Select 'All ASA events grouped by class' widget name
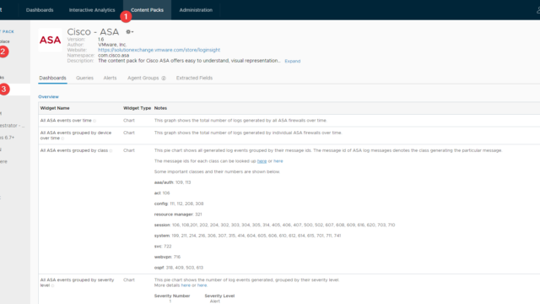Viewport: 540px width, 304px height. [74, 150]
